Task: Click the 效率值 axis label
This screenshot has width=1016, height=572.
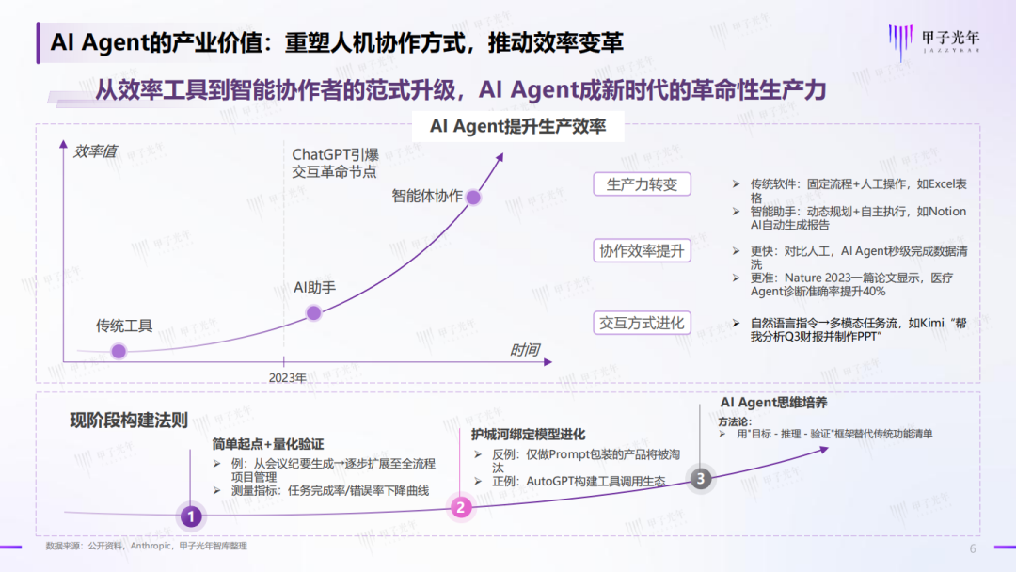Action: 95,151
